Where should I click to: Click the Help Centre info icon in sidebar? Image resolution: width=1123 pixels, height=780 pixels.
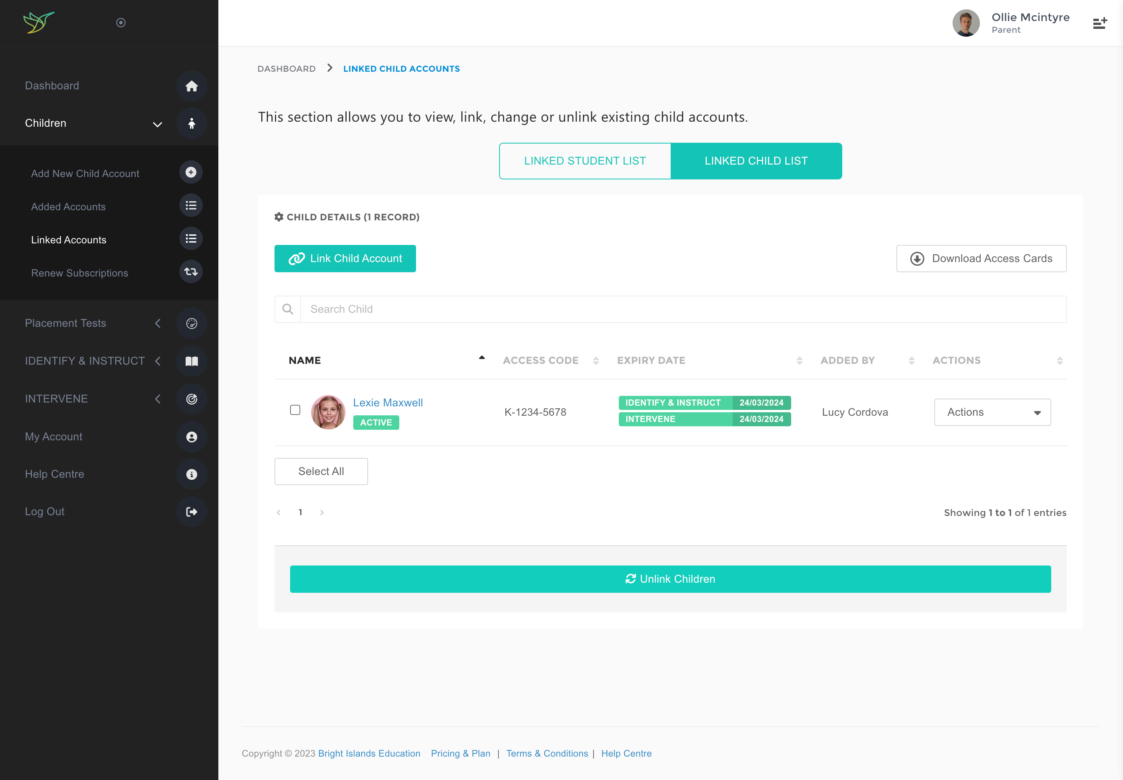(x=191, y=474)
